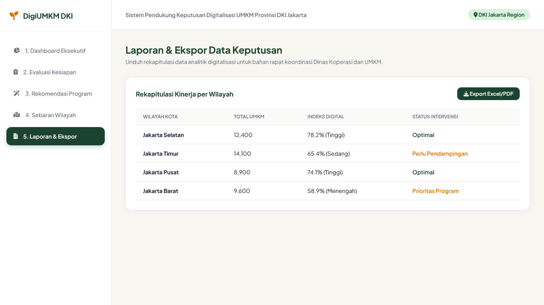
Task: Click the Rekomendasi Program magic wand icon
Action: click(x=17, y=93)
